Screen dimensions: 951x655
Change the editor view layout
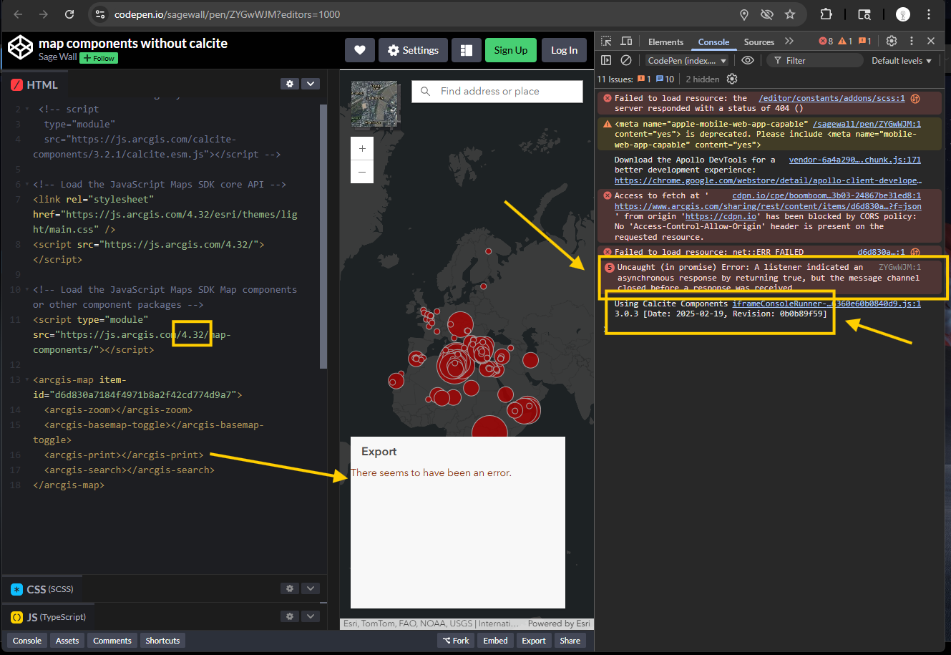click(x=467, y=50)
